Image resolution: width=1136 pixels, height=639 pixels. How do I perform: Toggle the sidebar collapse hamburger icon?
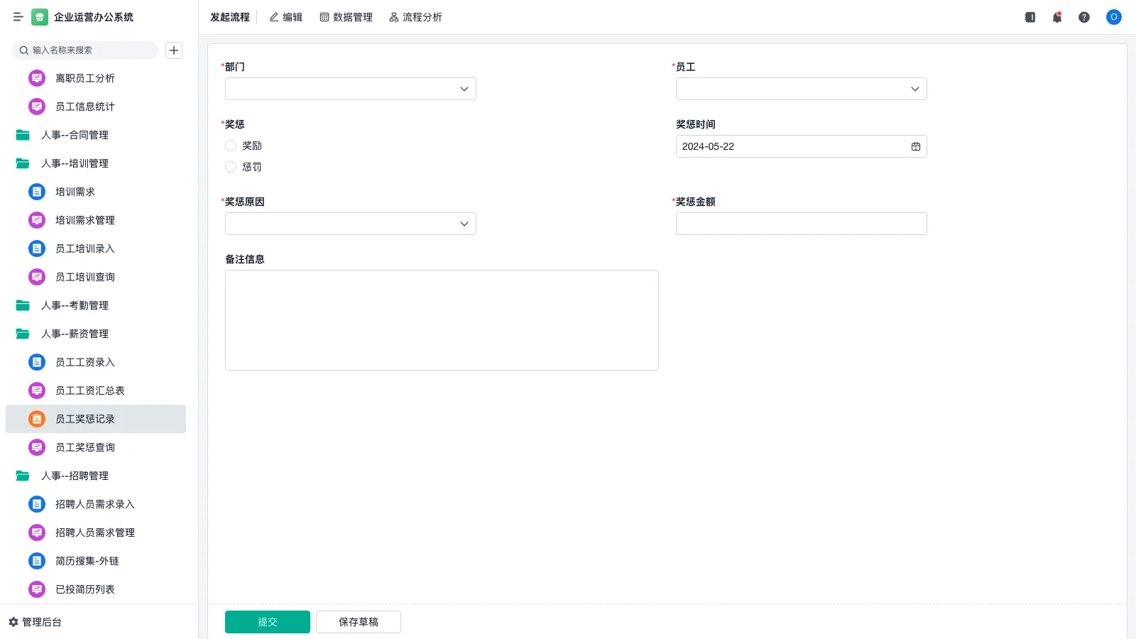[18, 17]
